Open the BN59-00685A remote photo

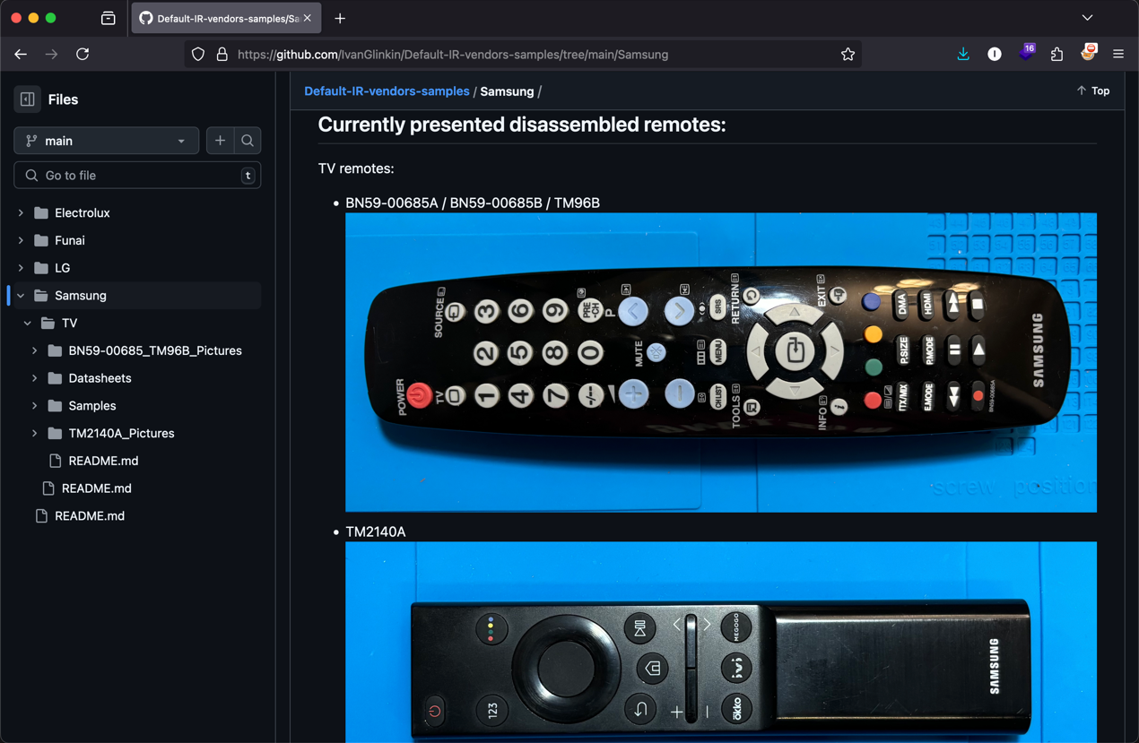click(x=721, y=362)
